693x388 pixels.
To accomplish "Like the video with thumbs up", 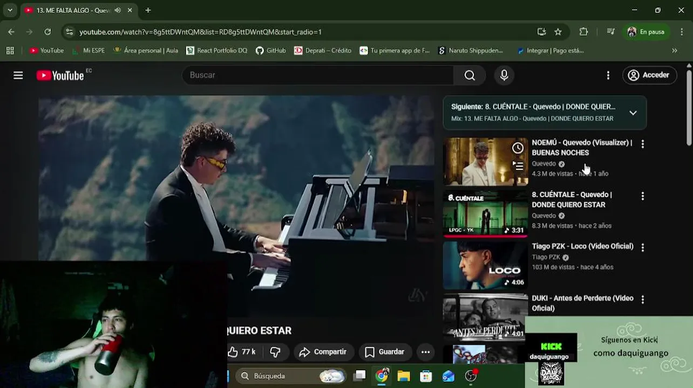I will coord(241,352).
